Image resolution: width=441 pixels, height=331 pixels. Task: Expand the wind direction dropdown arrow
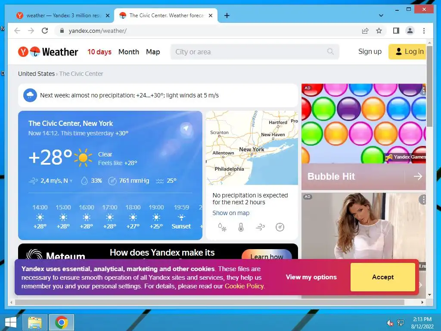coord(71,181)
